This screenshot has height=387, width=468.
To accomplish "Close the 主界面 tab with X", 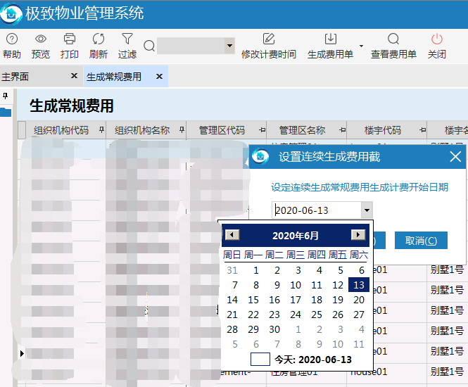I will [74, 76].
